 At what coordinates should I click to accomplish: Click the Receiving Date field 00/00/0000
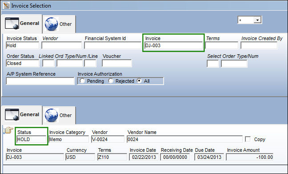click(x=175, y=157)
